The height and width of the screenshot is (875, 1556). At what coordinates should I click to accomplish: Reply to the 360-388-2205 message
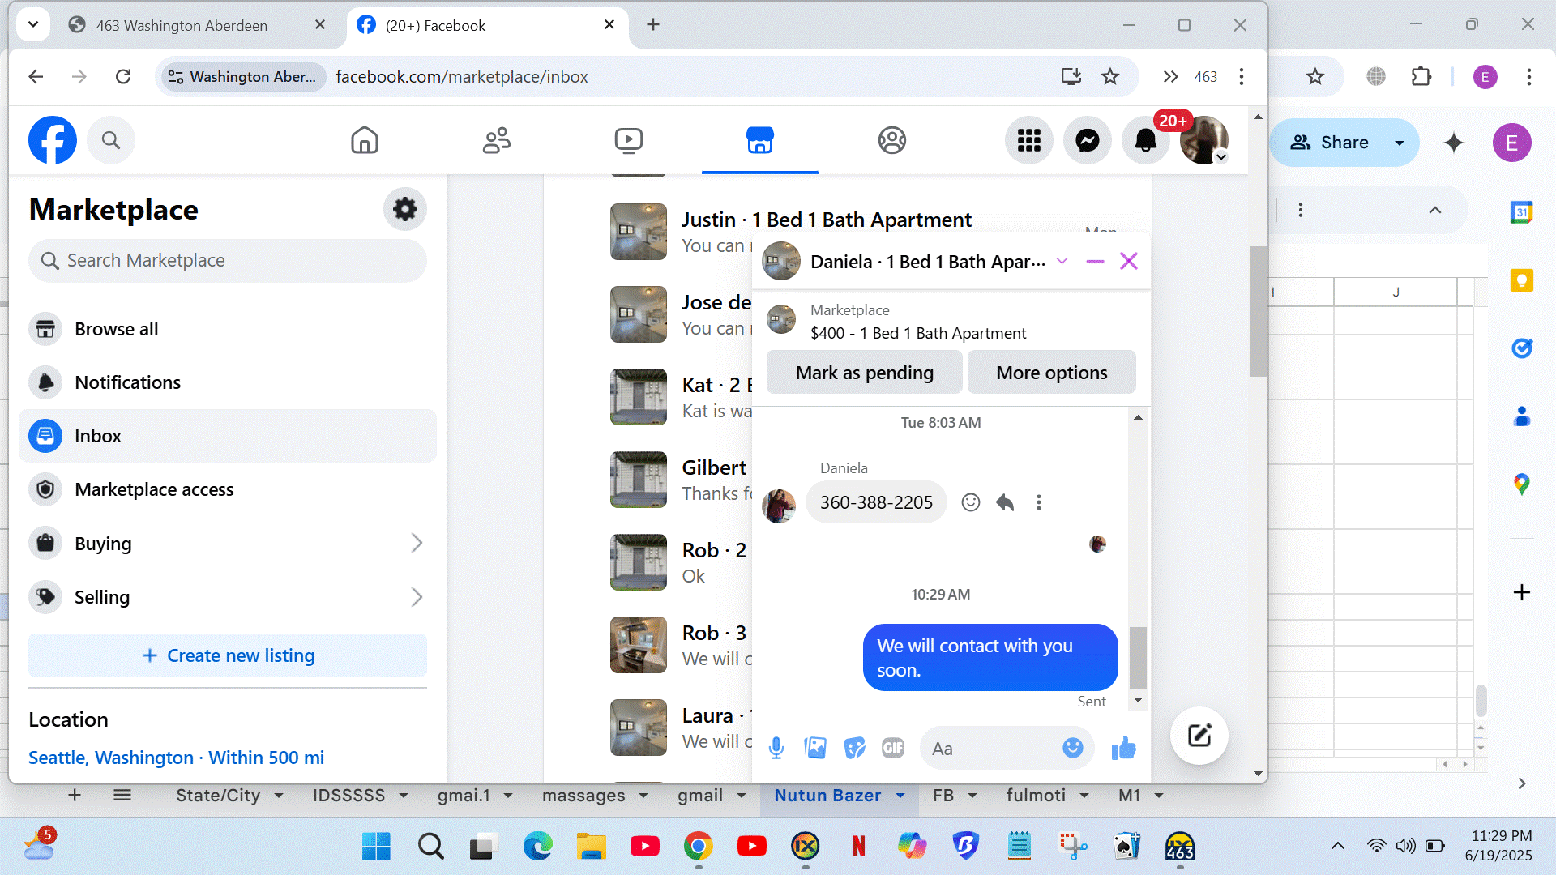(x=1005, y=502)
